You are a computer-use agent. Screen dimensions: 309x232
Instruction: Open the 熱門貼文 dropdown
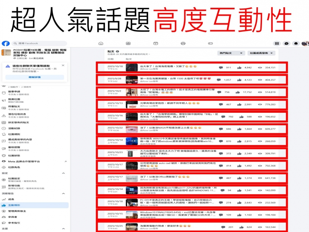click(231, 53)
